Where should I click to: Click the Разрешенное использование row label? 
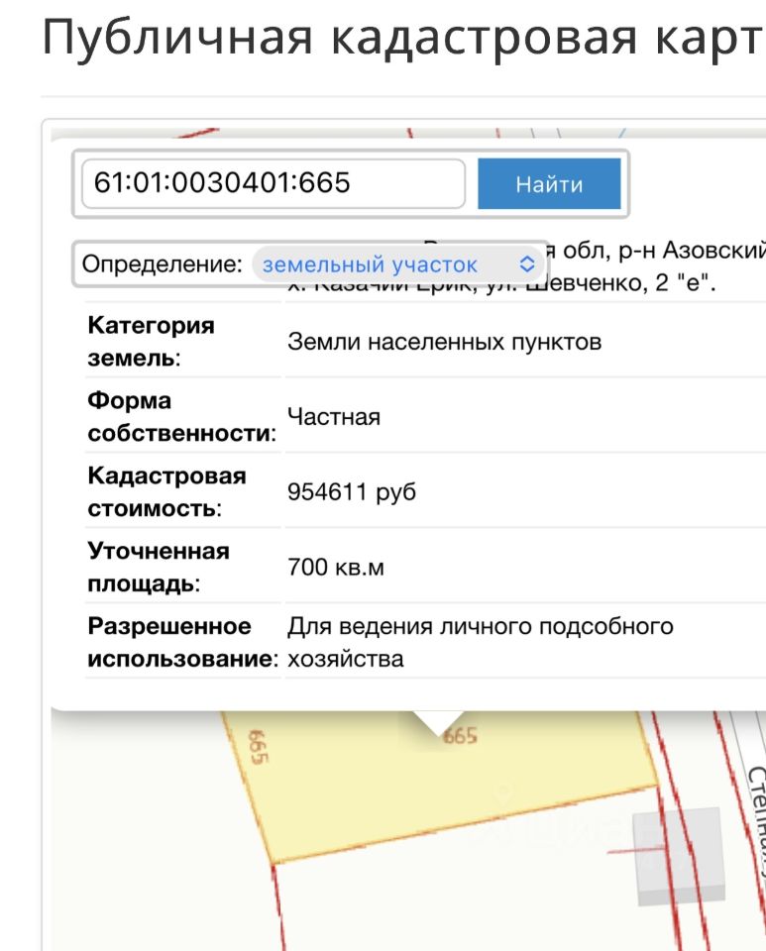(182, 642)
